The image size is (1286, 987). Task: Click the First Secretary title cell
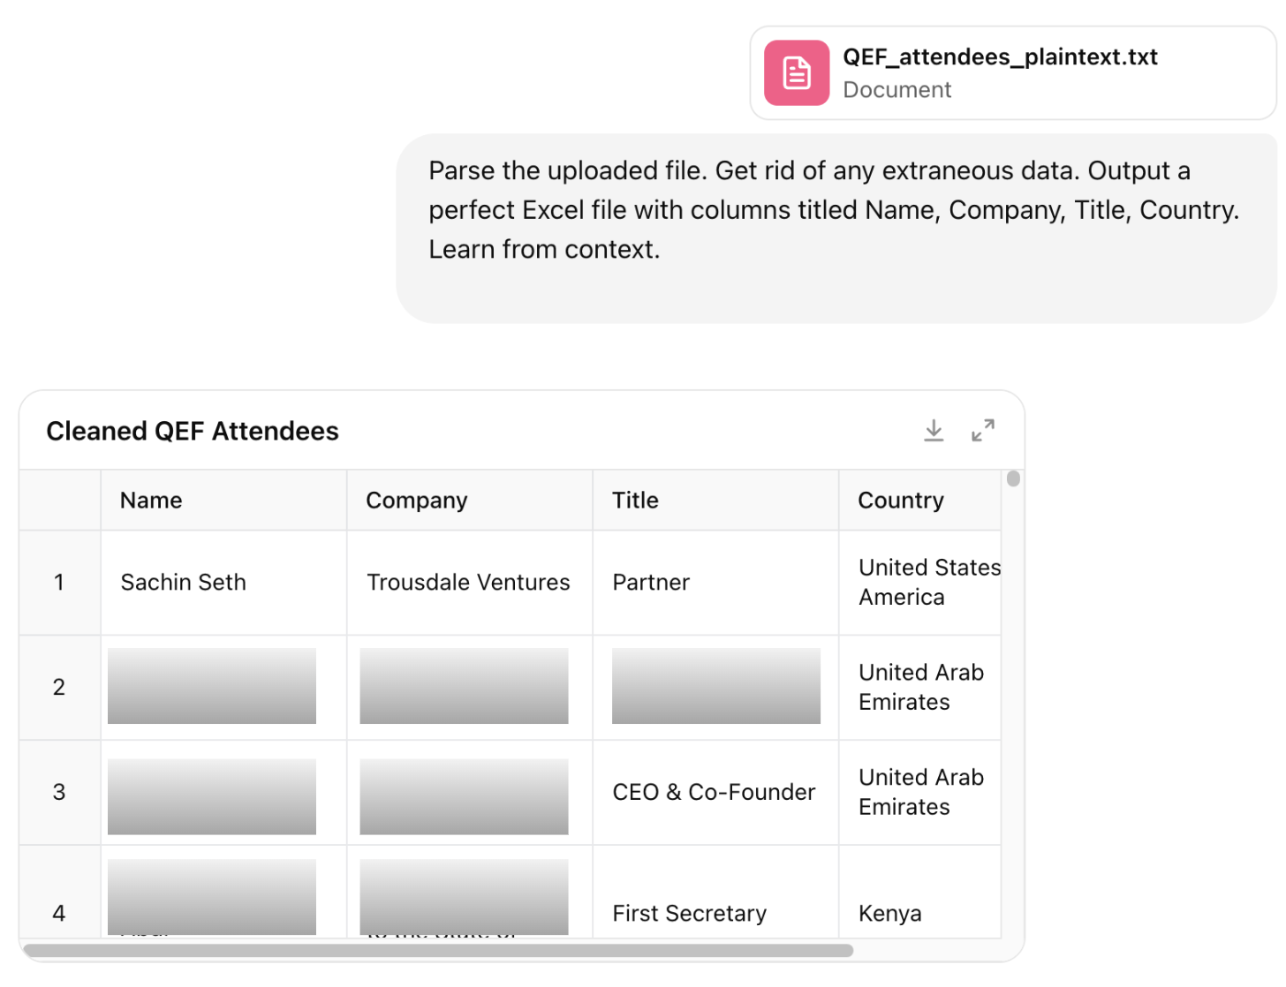pyautogui.click(x=689, y=913)
